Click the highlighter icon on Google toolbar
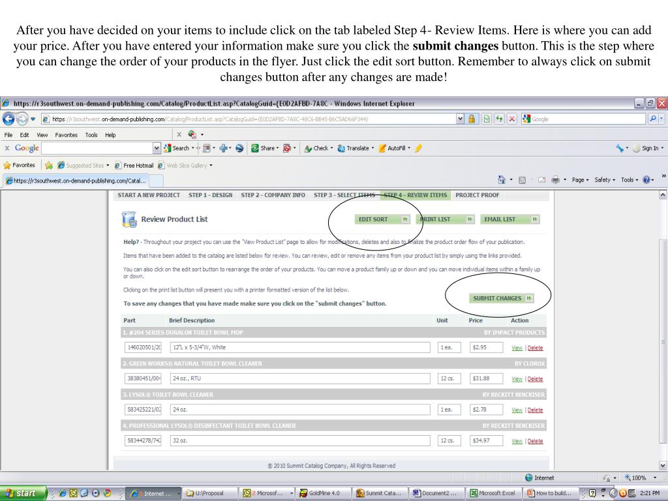 (418, 148)
